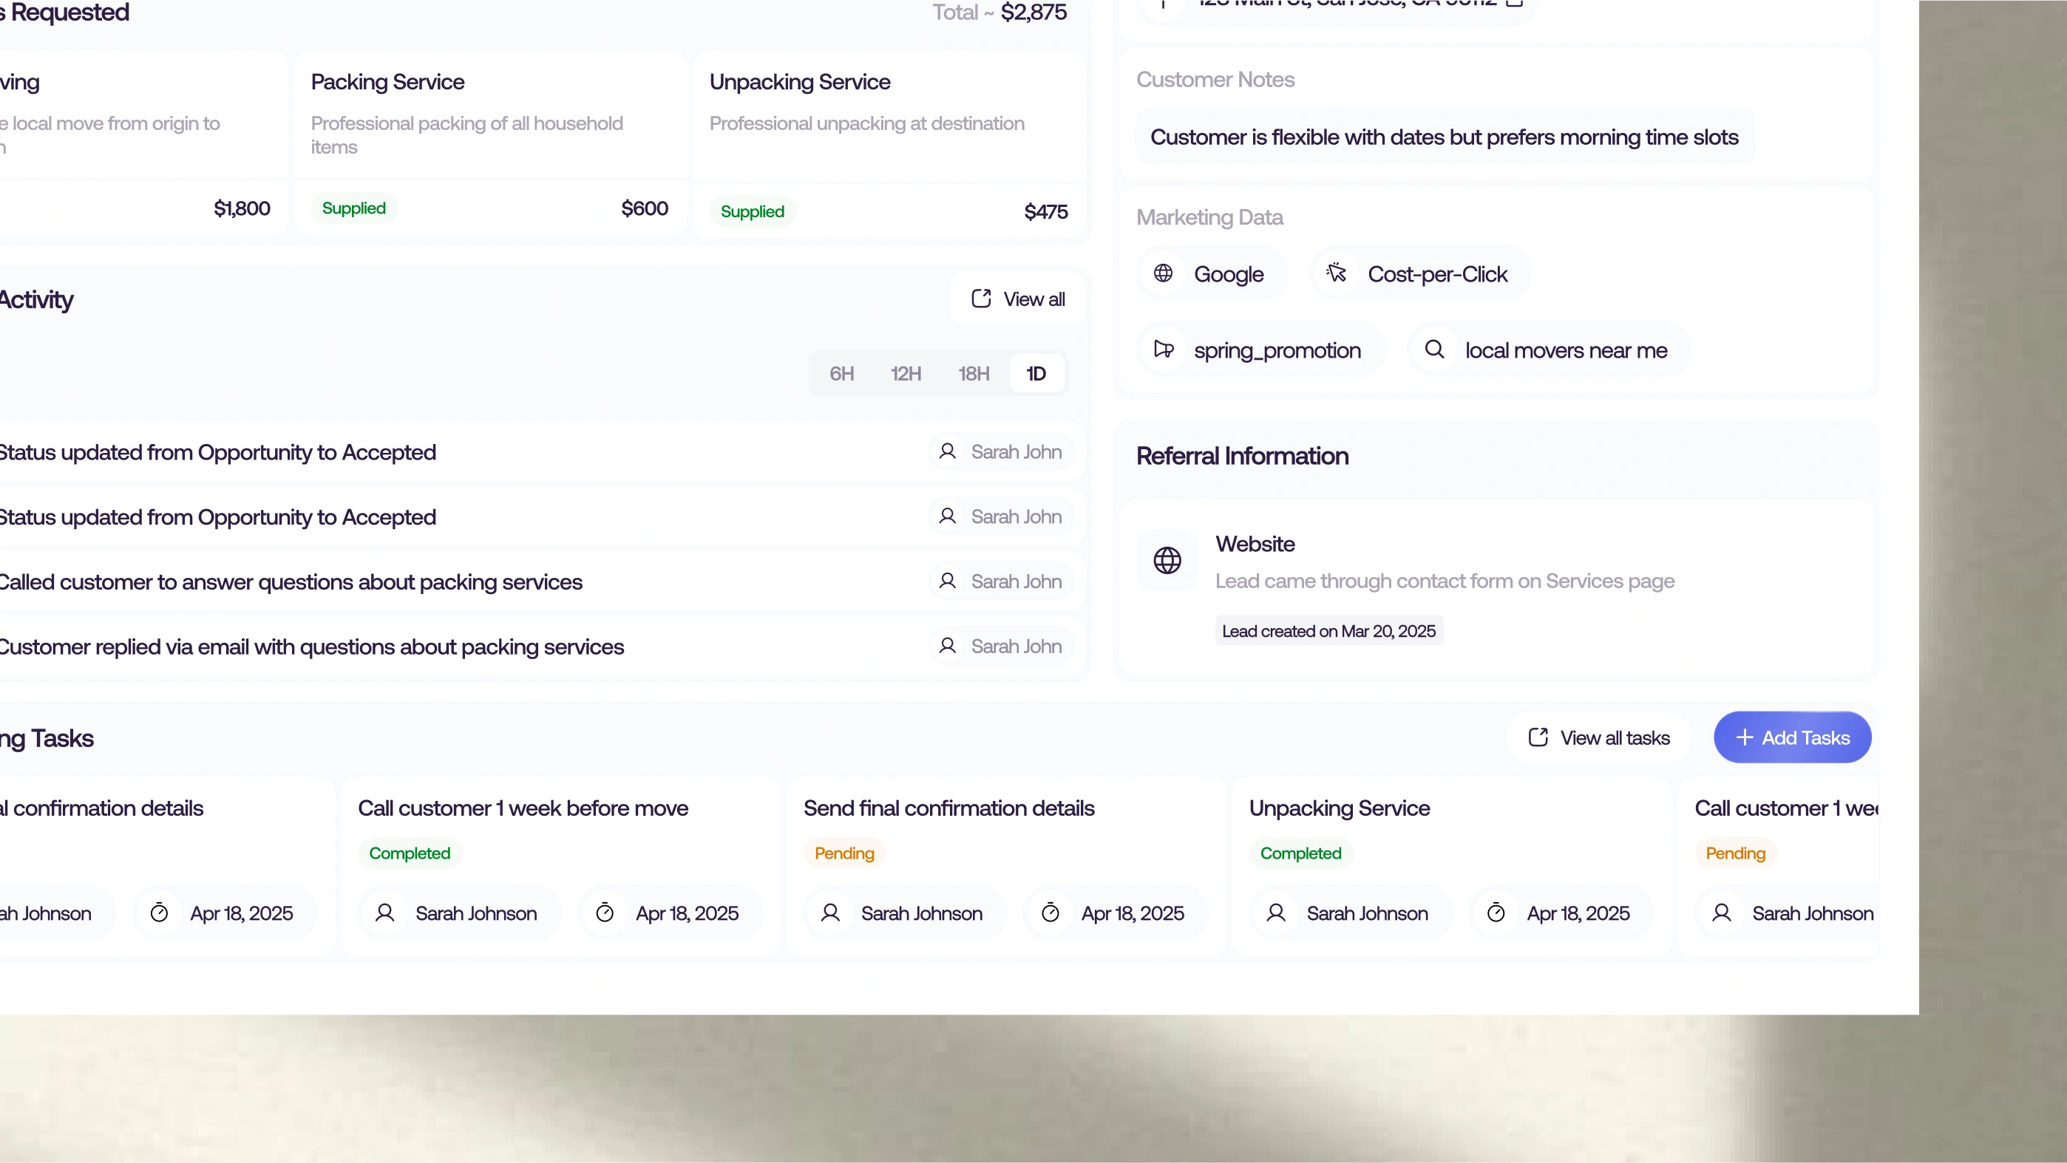
Task: Click the user icon on the Customer replied row
Action: pyautogui.click(x=947, y=646)
